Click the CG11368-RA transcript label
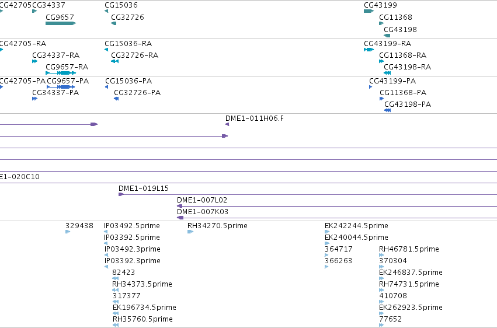 402,55
